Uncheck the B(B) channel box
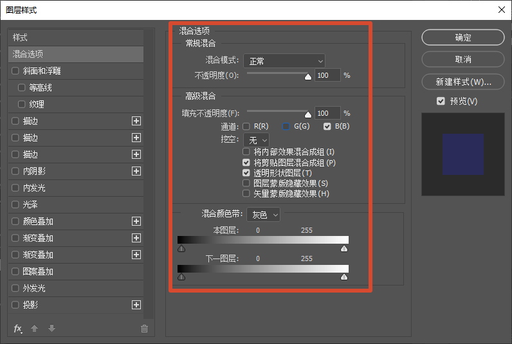Viewport: 512px width, 344px height. point(327,126)
